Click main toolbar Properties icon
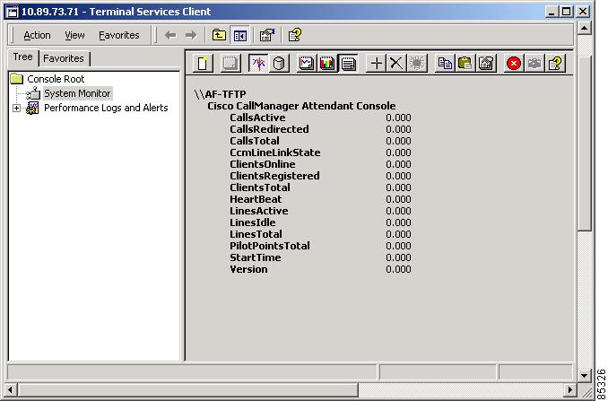 [x=267, y=35]
